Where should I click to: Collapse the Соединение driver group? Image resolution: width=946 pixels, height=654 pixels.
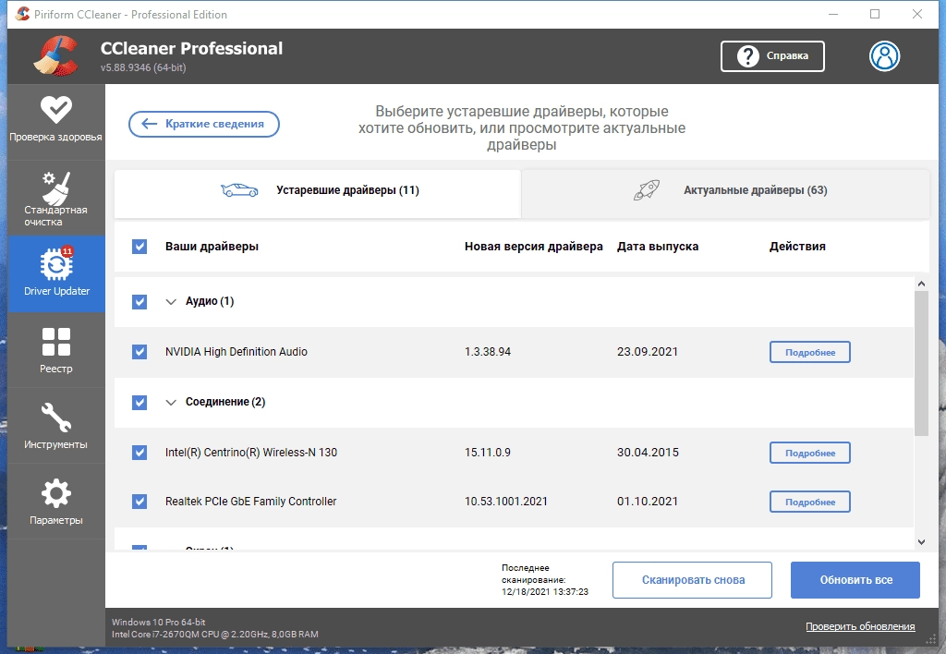[172, 403]
